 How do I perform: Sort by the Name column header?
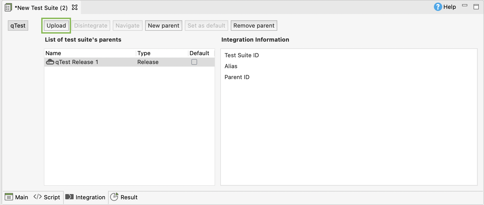point(53,53)
